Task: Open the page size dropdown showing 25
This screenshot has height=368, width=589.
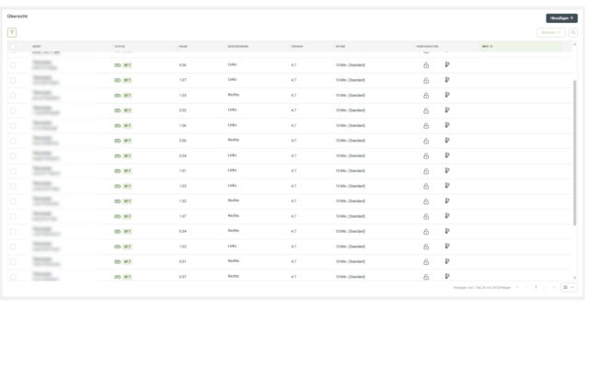Action: click(569, 288)
